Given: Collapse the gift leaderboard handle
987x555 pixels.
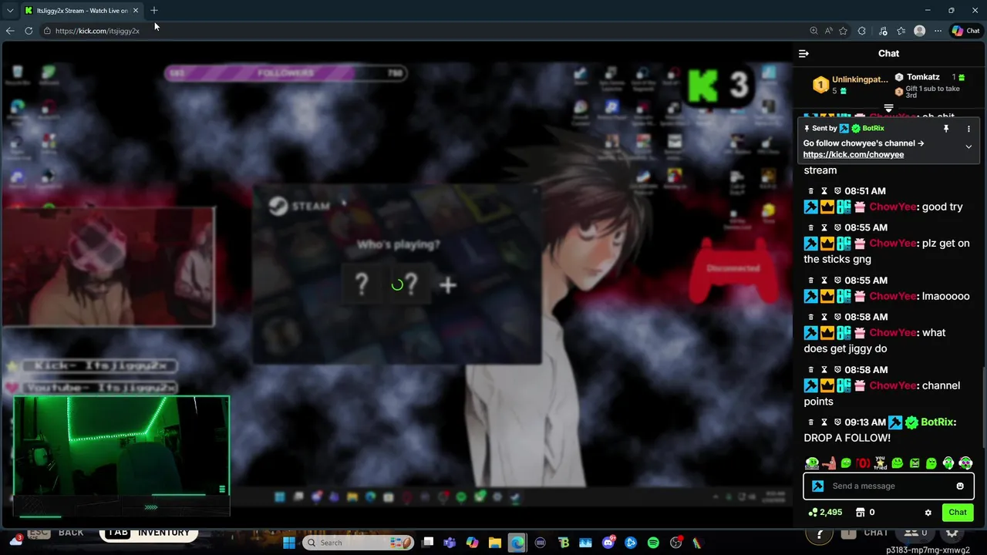Looking at the screenshot, I should click(x=888, y=108).
